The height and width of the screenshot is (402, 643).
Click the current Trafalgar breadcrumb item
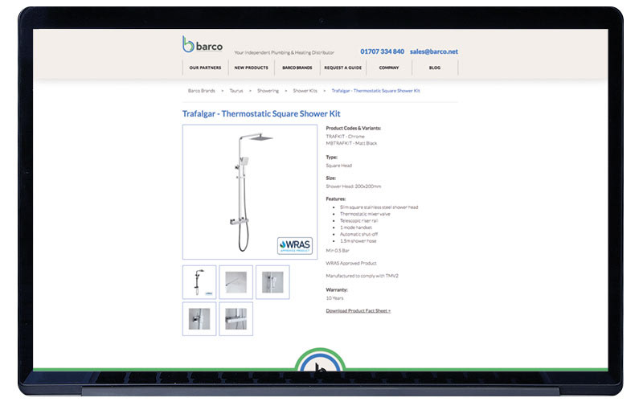pyautogui.click(x=375, y=91)
